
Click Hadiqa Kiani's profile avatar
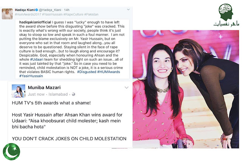tap(7, 14)
